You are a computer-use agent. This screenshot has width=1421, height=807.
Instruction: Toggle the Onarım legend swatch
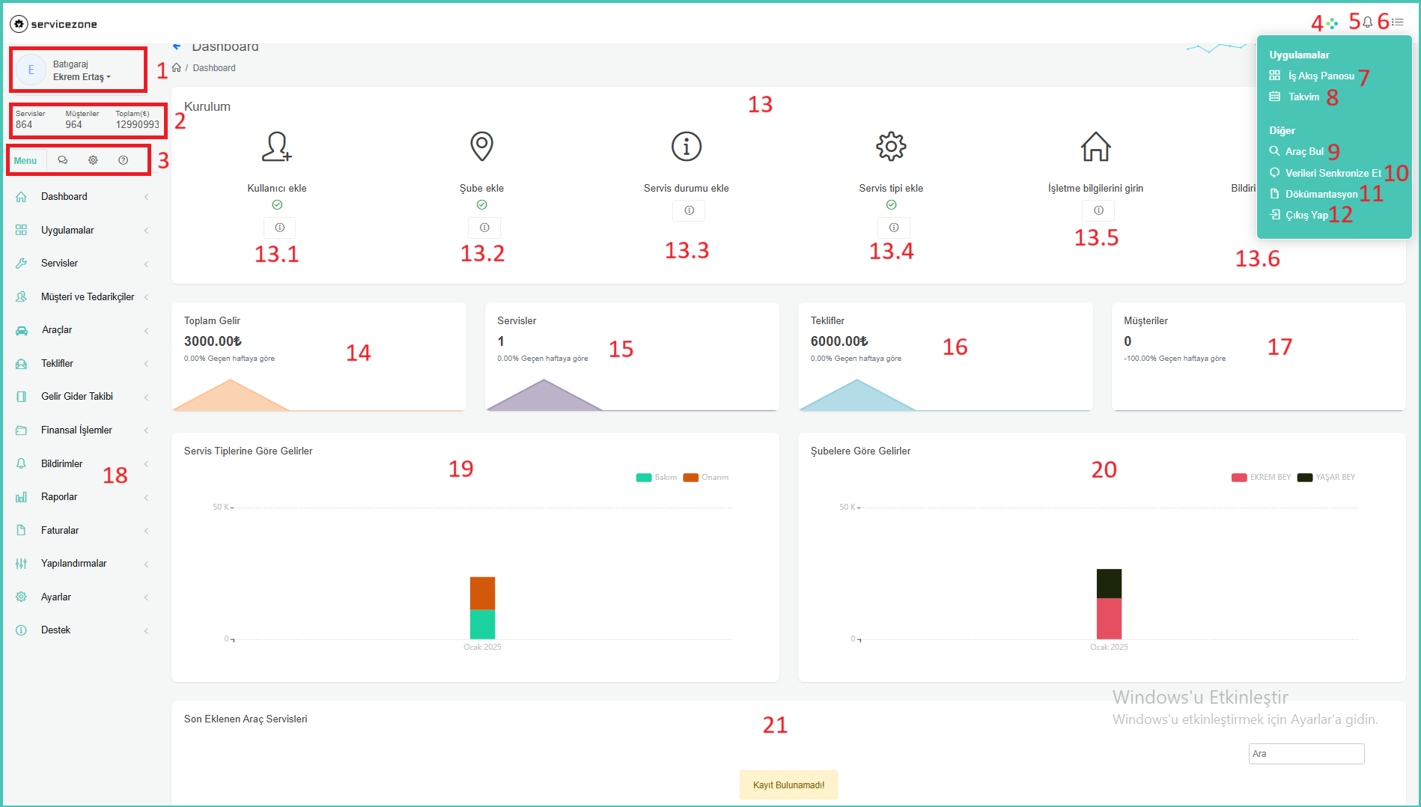(x=690, y=478)
